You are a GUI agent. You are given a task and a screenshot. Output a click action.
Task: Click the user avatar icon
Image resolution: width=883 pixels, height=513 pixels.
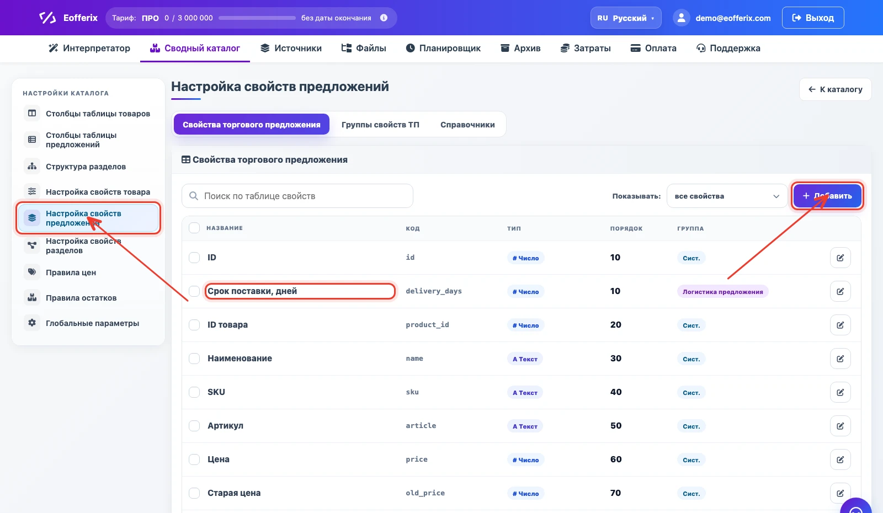pyautogui.click(x=682, y=18)
